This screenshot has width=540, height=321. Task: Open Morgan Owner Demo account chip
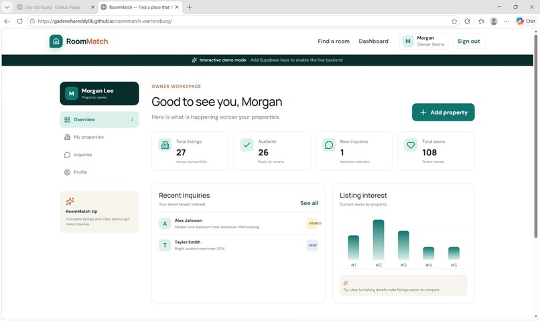(423, 42)
